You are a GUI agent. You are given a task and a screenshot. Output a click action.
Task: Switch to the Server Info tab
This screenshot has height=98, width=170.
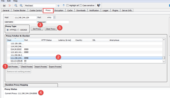point(127,10)
